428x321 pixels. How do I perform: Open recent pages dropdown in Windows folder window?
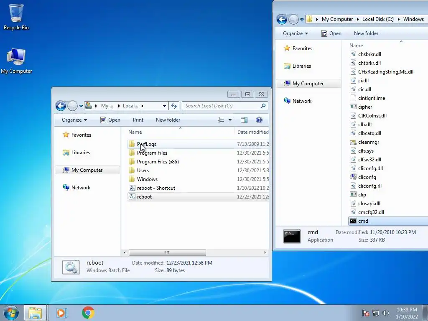302,19
